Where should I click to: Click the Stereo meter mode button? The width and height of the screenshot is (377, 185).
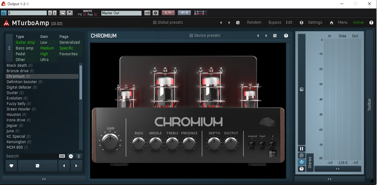click(x=310, y=163)
